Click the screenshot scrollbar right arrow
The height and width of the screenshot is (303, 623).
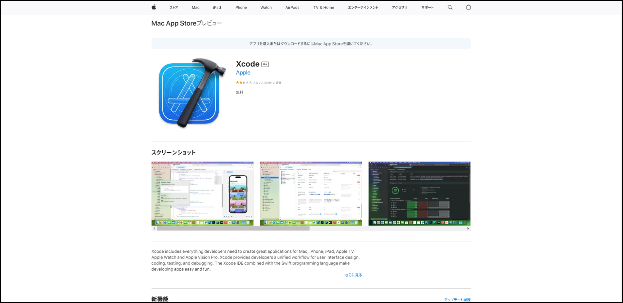coord(468,228)
